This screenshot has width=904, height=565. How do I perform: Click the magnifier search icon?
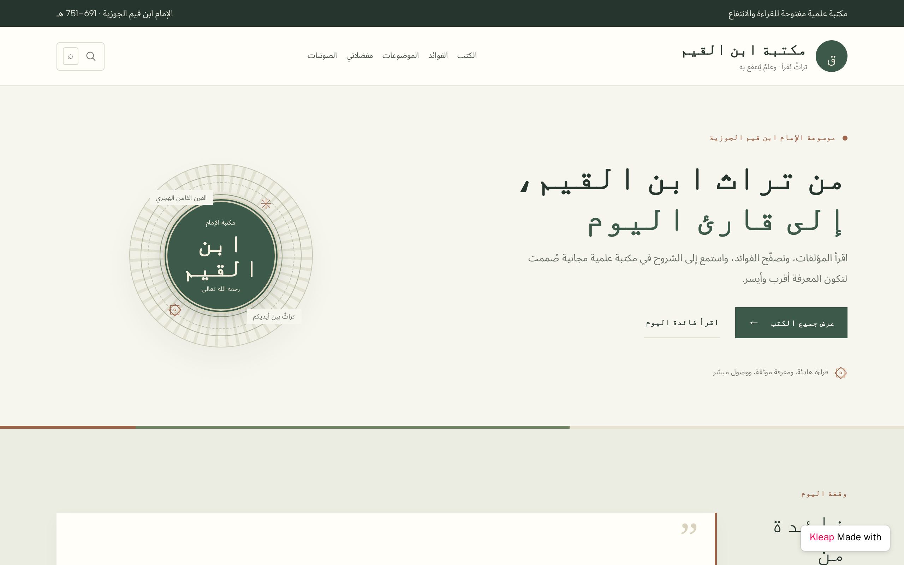[91, 56]
